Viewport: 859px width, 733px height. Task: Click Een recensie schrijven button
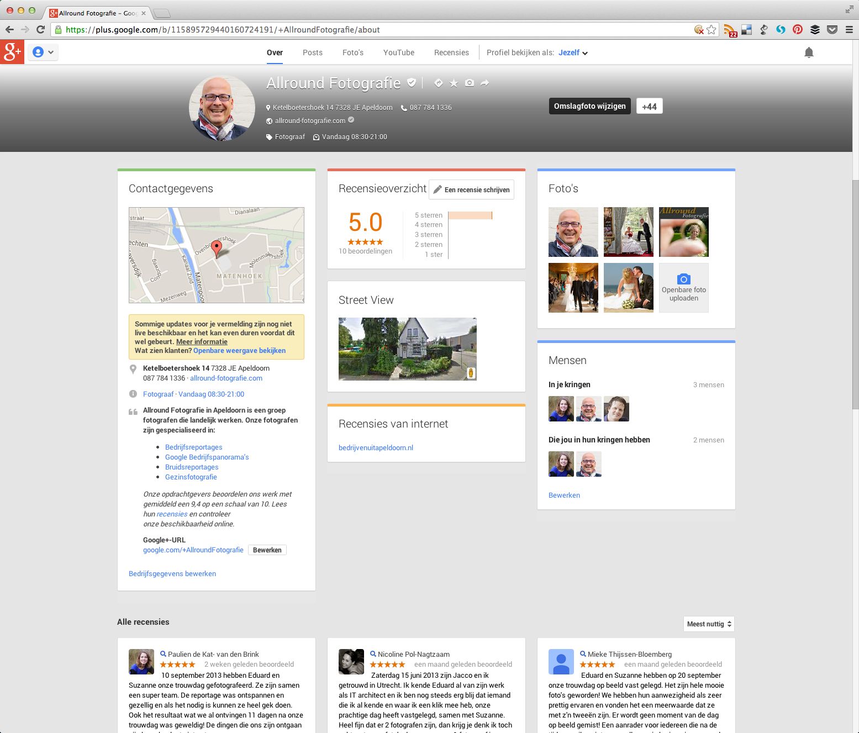click(x=471, y=189)
